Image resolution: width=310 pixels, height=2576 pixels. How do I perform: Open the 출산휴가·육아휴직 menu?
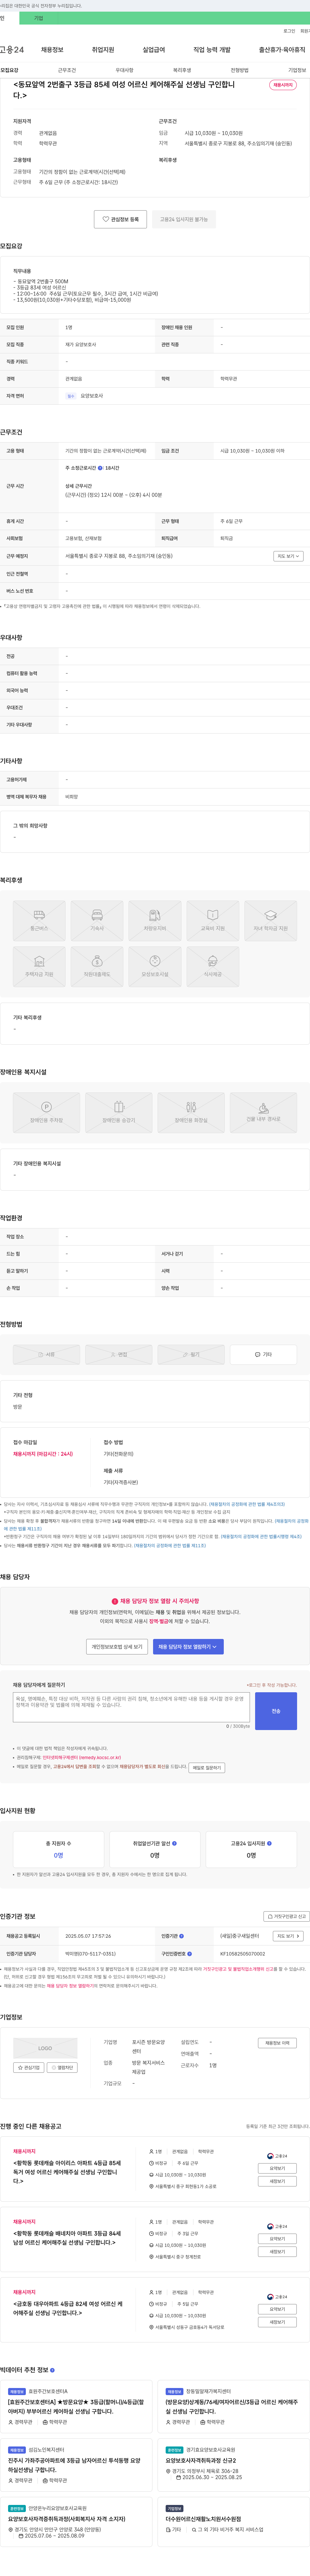(282, 49)
